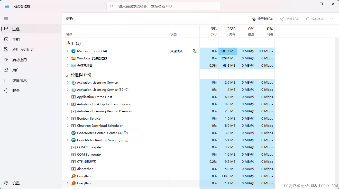This screenshot has width=339, height=189.
Task: Click the vertical scrollbar of process list
Action: (337, 50)
